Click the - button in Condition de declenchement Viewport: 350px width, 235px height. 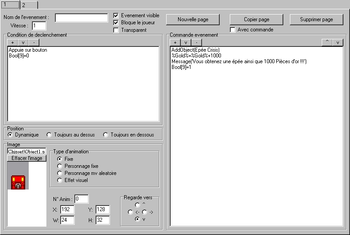(x=34, y=42)
